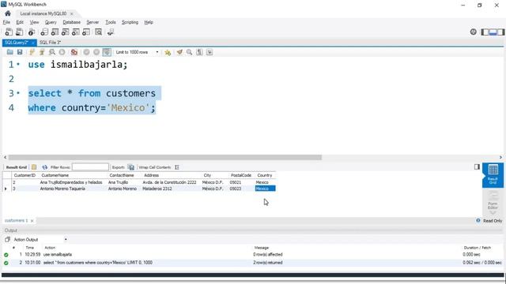Save snippet star icon

(x=168, y=52)
